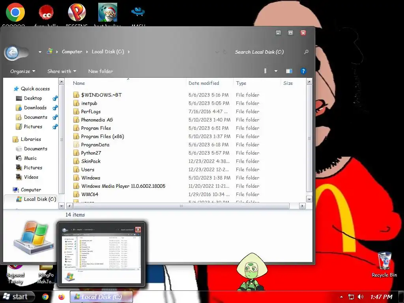This screenshot has height=303, width=404.
Task: Select the PerfLogs folder icon
Action: coord(76,111)
